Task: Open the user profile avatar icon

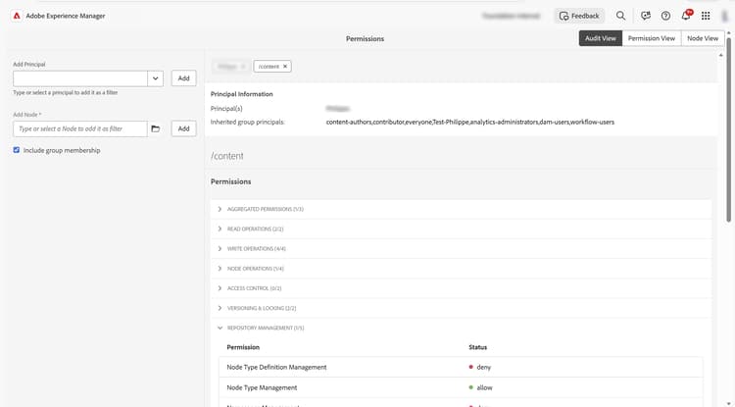Action: 724,16
